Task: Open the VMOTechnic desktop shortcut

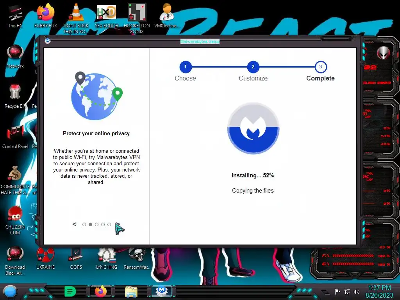Action: 167,16
